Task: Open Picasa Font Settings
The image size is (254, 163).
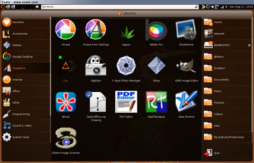Action: click(96, 32)
